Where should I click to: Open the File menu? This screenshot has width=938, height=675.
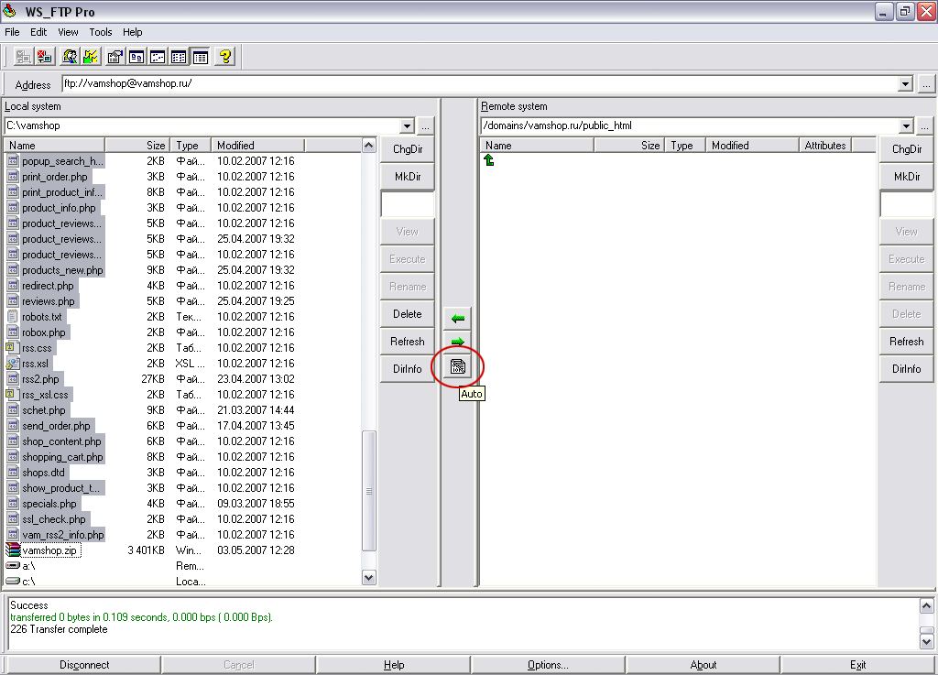tap(12, 32)
